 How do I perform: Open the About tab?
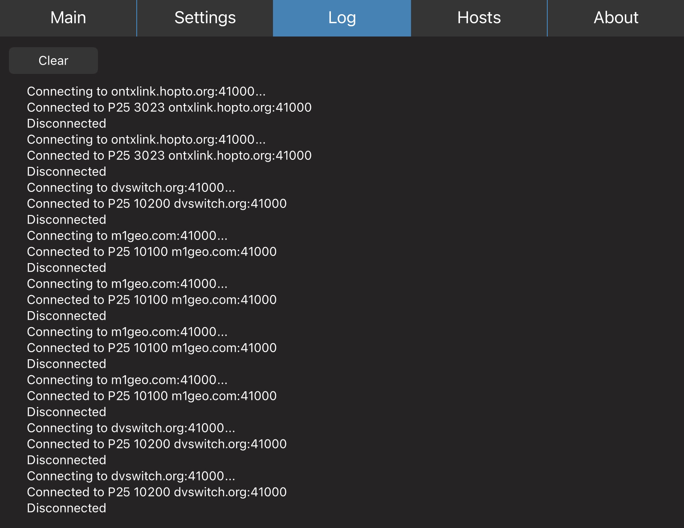tap(616, 18)
